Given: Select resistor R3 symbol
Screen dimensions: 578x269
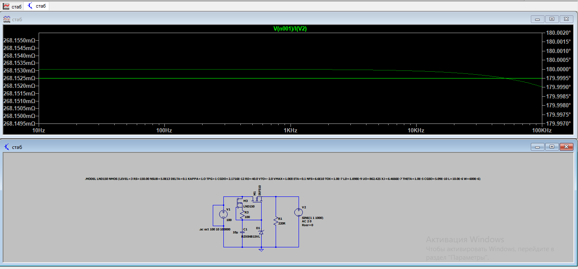Looking at the screenshot, I should 242,215.
